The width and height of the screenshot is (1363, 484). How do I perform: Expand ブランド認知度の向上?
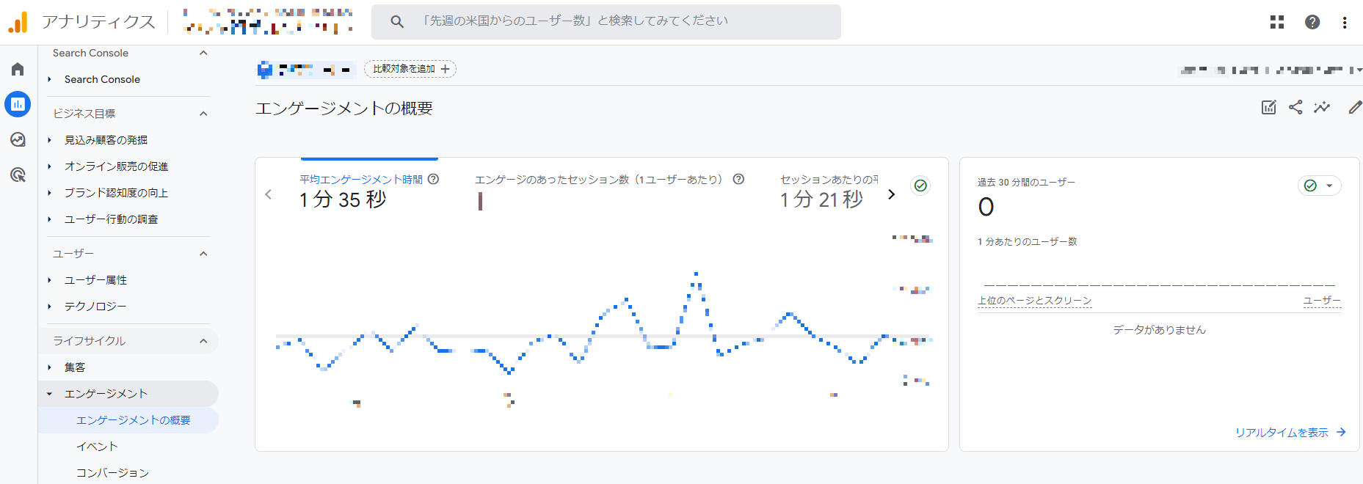(49, 193)
